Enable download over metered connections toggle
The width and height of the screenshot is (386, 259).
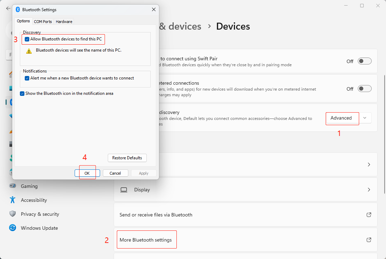pyautogui.click(x=364, y=89)
